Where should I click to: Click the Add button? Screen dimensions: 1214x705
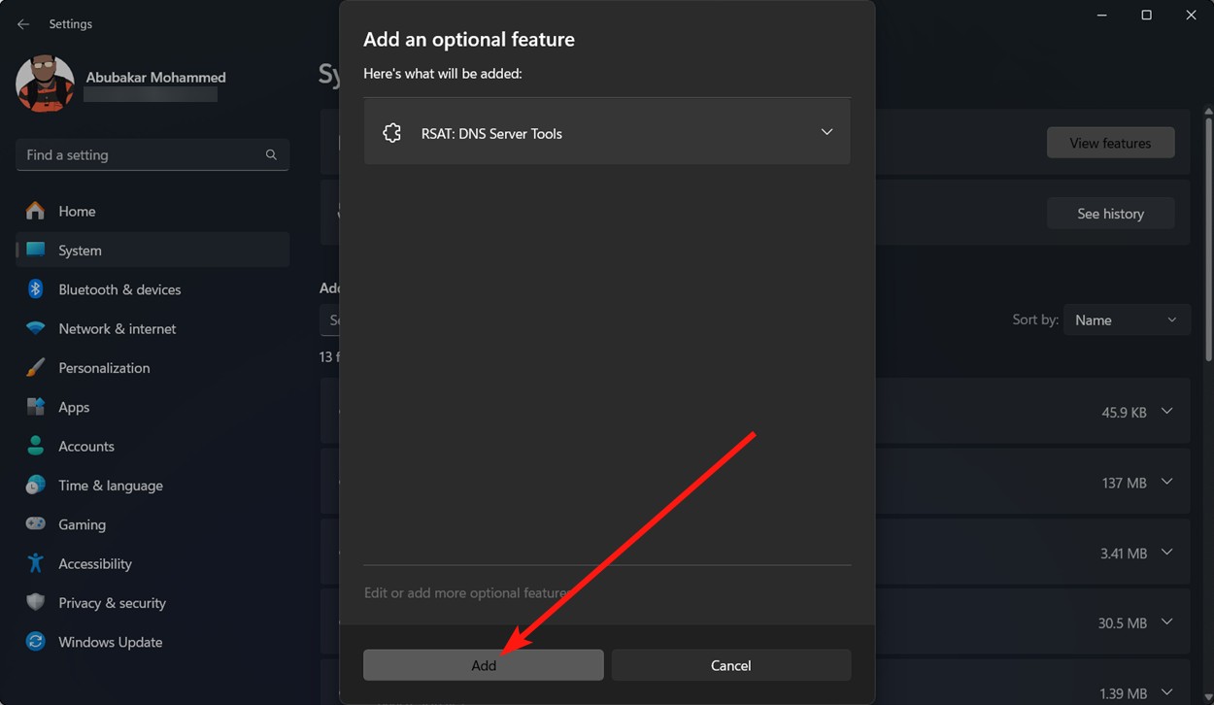coord(483,664)
